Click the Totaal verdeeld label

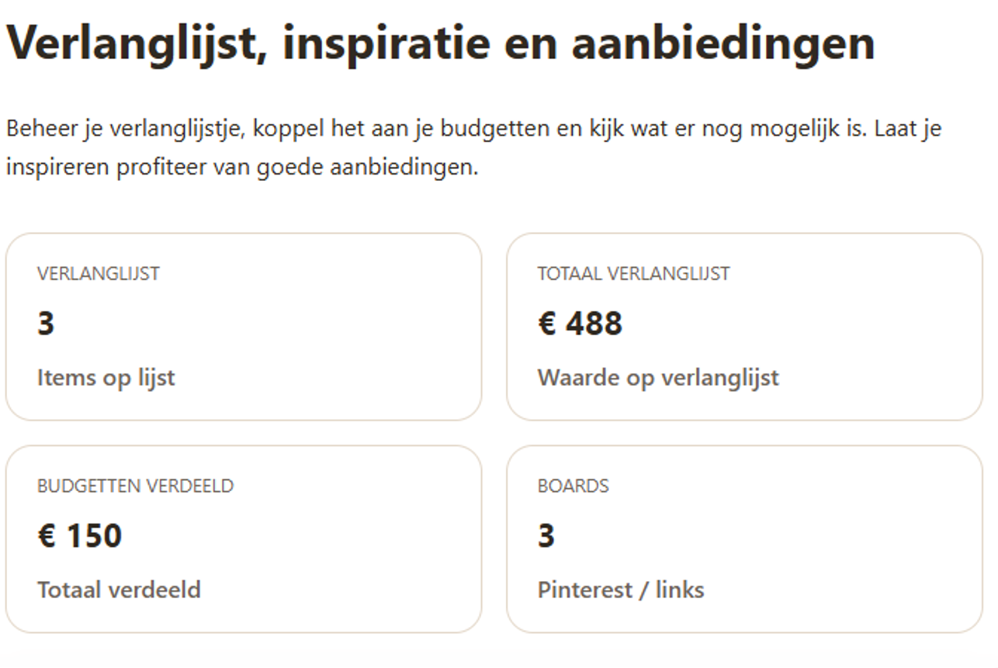point(119,590)
